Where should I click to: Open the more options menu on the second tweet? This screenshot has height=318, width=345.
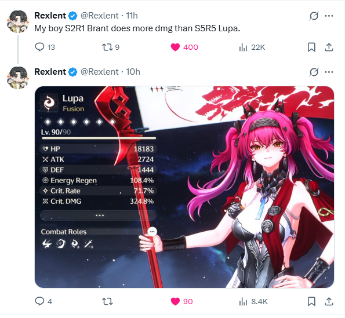point(329,72)
